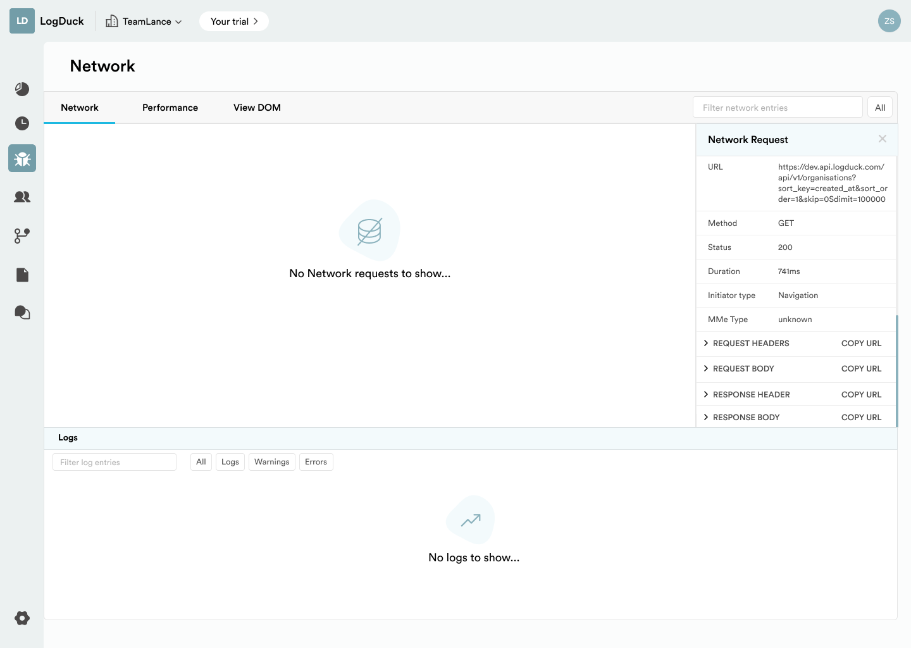Screen dimensions: 911x648
Task: Click the ZS user avatar
Action: [x=889, y=21]
